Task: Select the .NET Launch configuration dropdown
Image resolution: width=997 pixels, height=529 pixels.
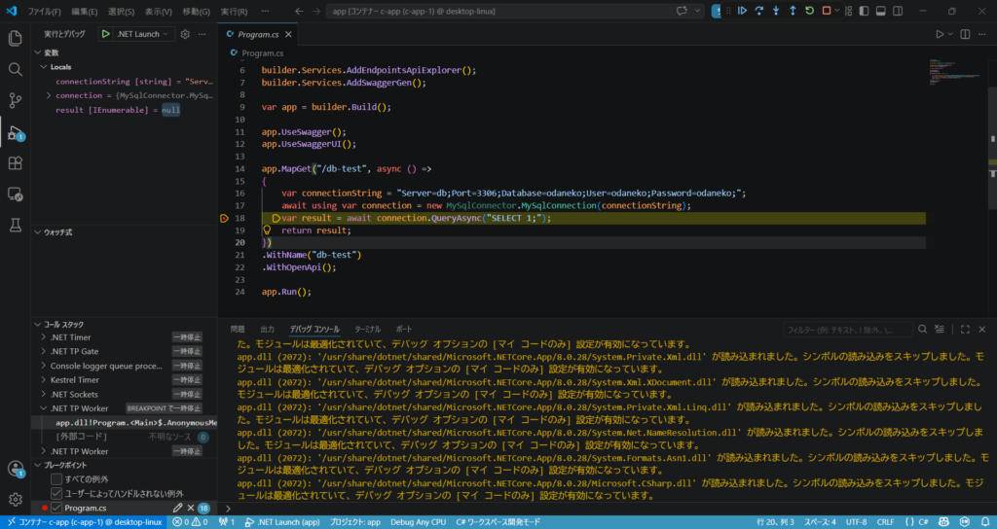Action: tap(142, 34)
